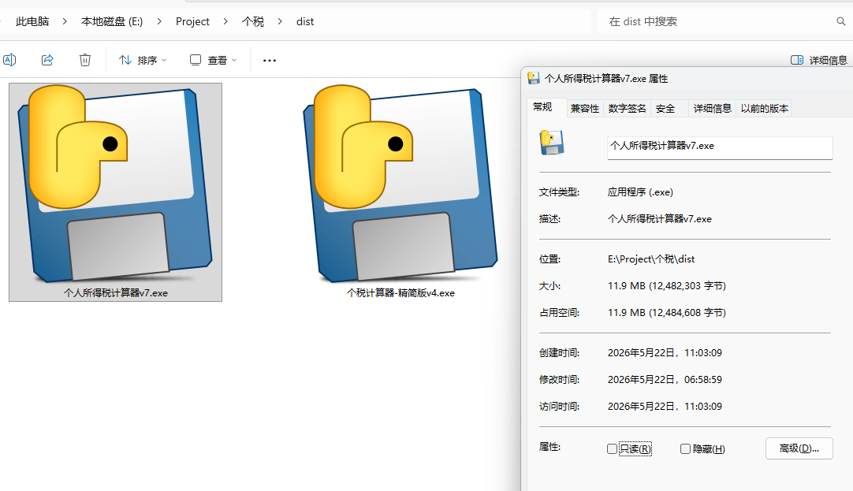Check the 只读(R) checkbox
Viewport: 853px width, 491px height.
point(612,449)
